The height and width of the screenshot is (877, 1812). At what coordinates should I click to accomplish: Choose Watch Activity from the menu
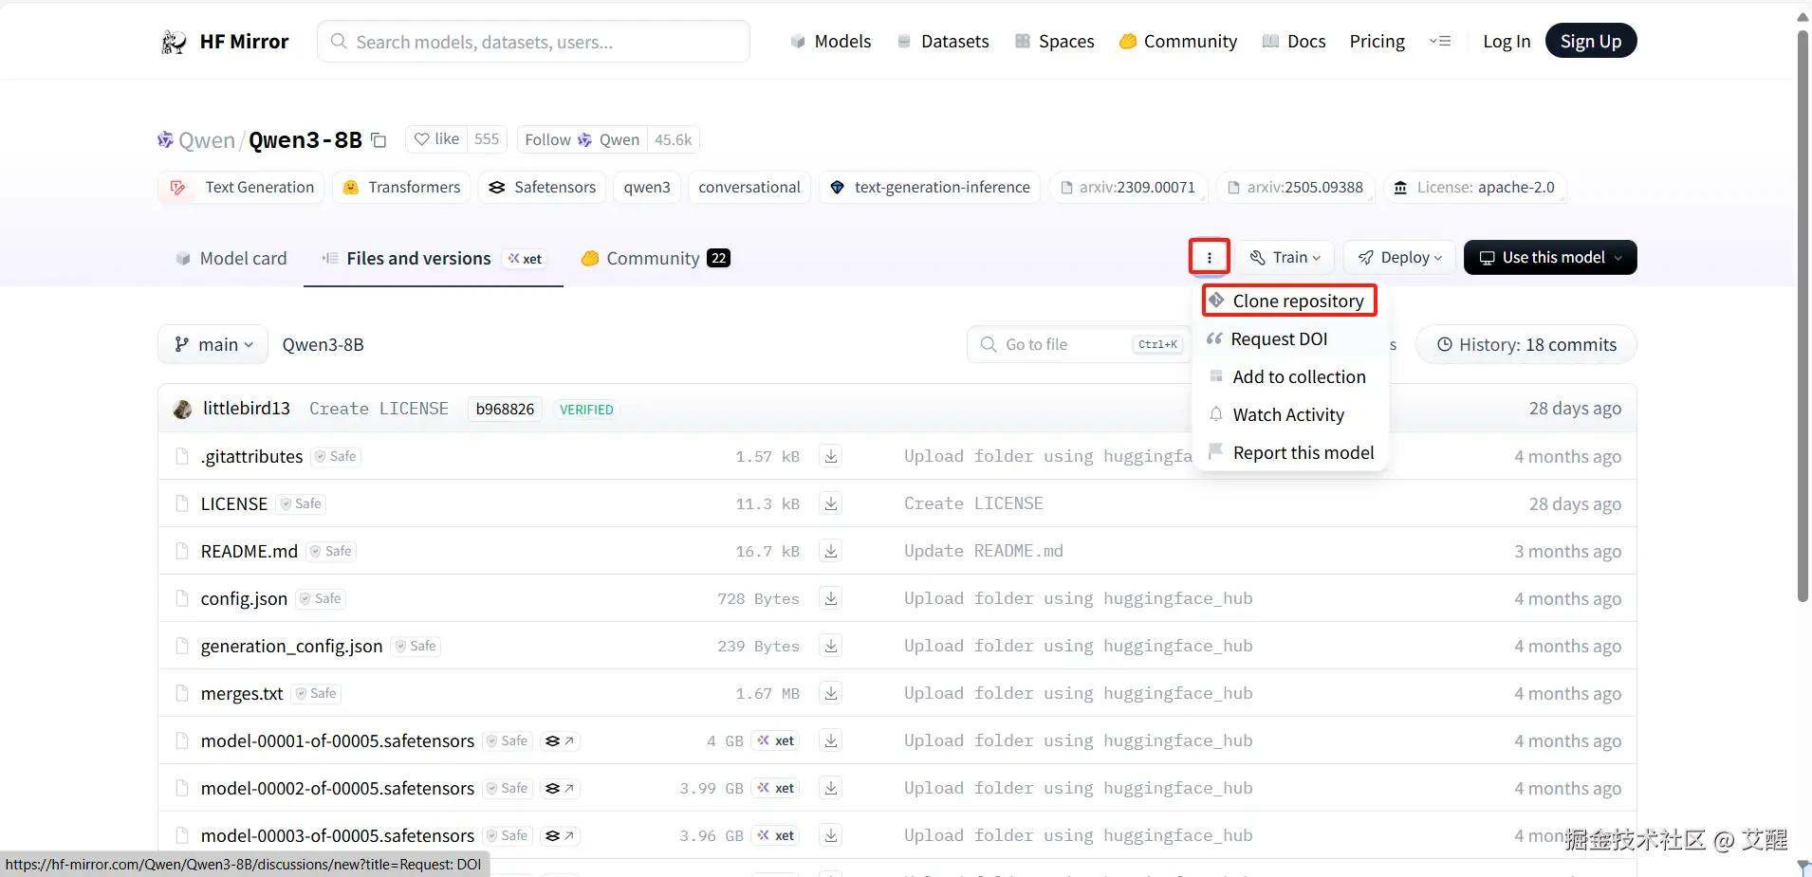[x=1289, y=414]
